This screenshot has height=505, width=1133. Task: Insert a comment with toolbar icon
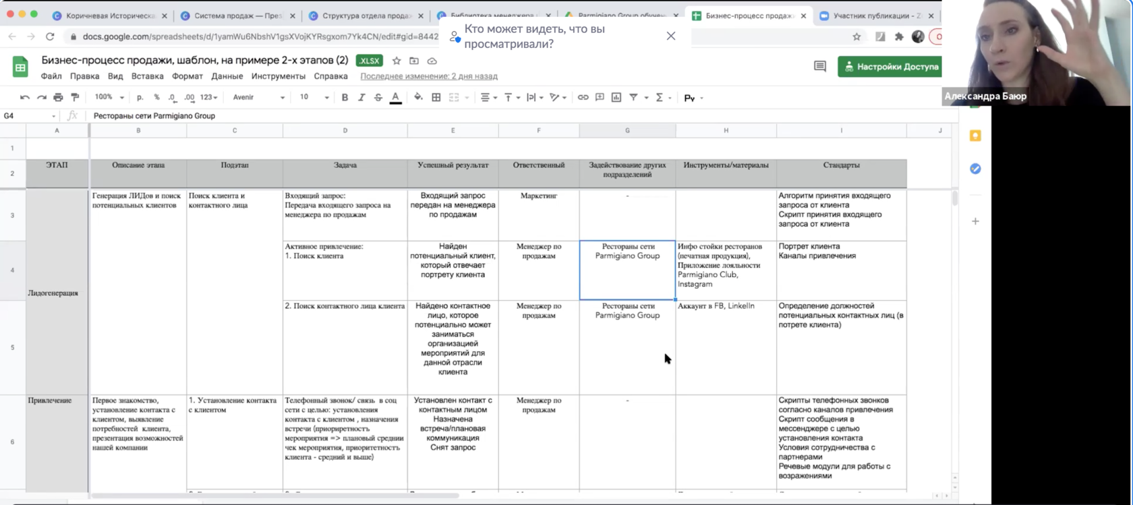tap(600, 98)
